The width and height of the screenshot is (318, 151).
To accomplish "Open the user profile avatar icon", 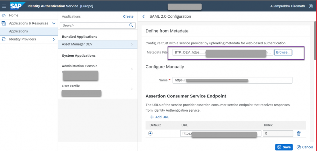I will pyautogui.click(x=311, y=6).
